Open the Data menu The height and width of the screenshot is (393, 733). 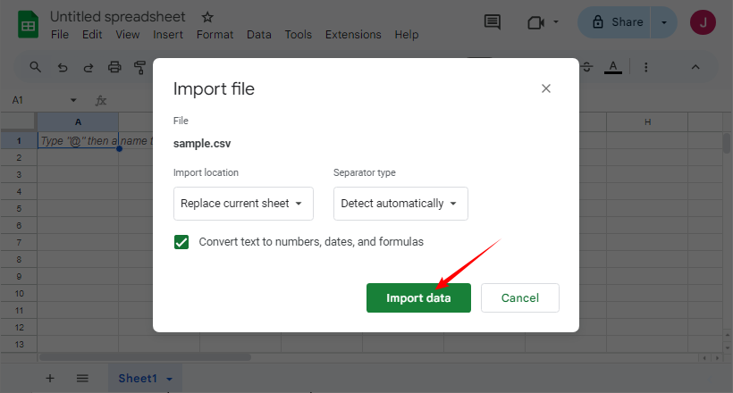tap(259, 35)
